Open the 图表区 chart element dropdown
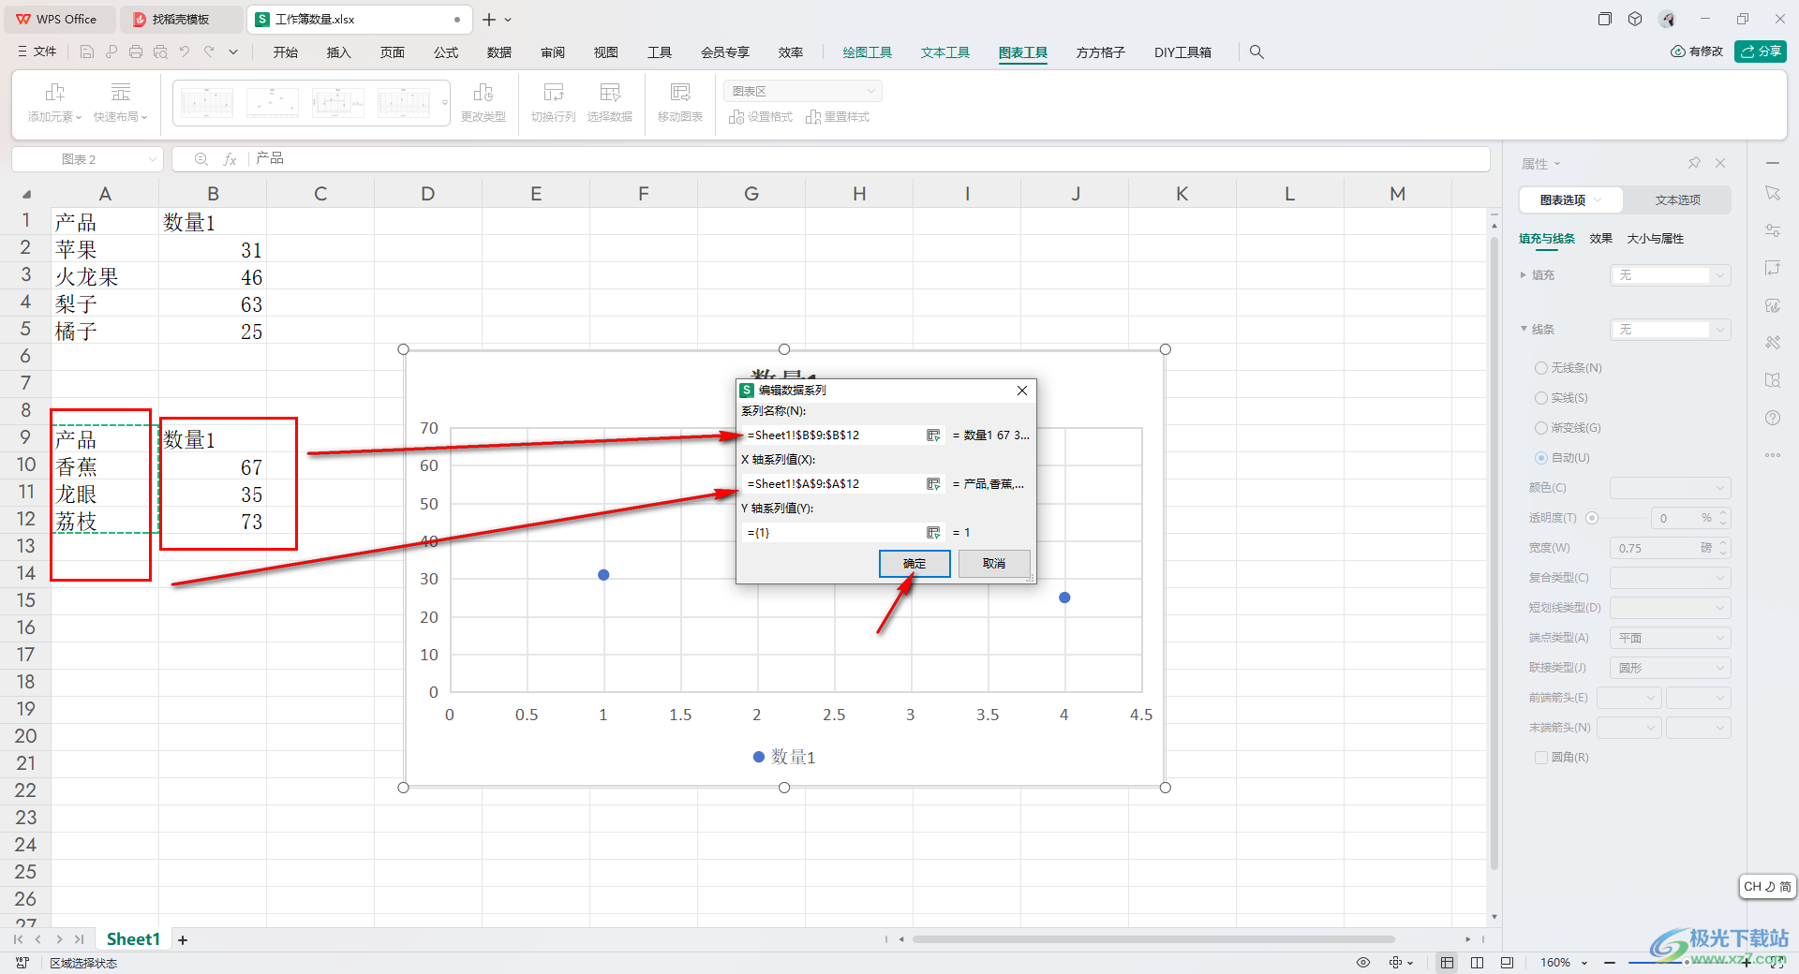The width and height of the screenshot is (1799, 974). [803, 91]
